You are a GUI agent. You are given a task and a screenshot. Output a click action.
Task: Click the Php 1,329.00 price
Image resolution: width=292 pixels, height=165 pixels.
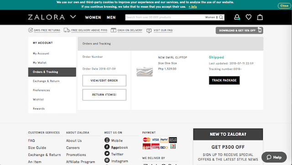pos(167,69)
